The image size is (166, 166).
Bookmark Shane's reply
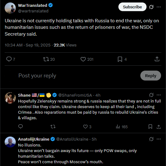click(150, 127)
